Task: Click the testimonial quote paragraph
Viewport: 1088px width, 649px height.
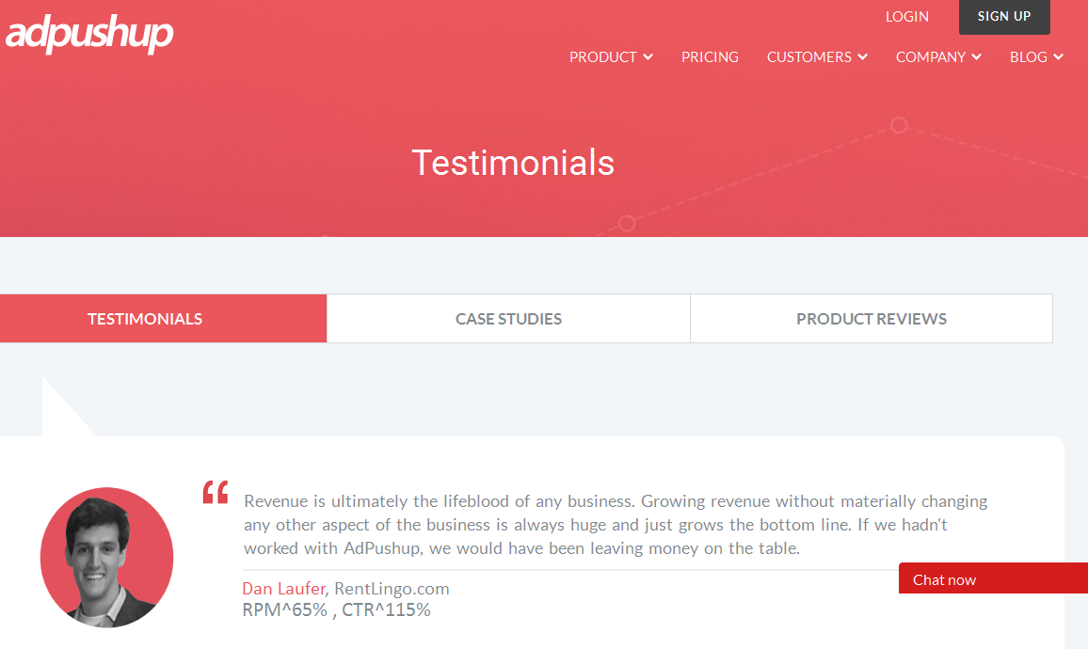Action: point(616,525)
